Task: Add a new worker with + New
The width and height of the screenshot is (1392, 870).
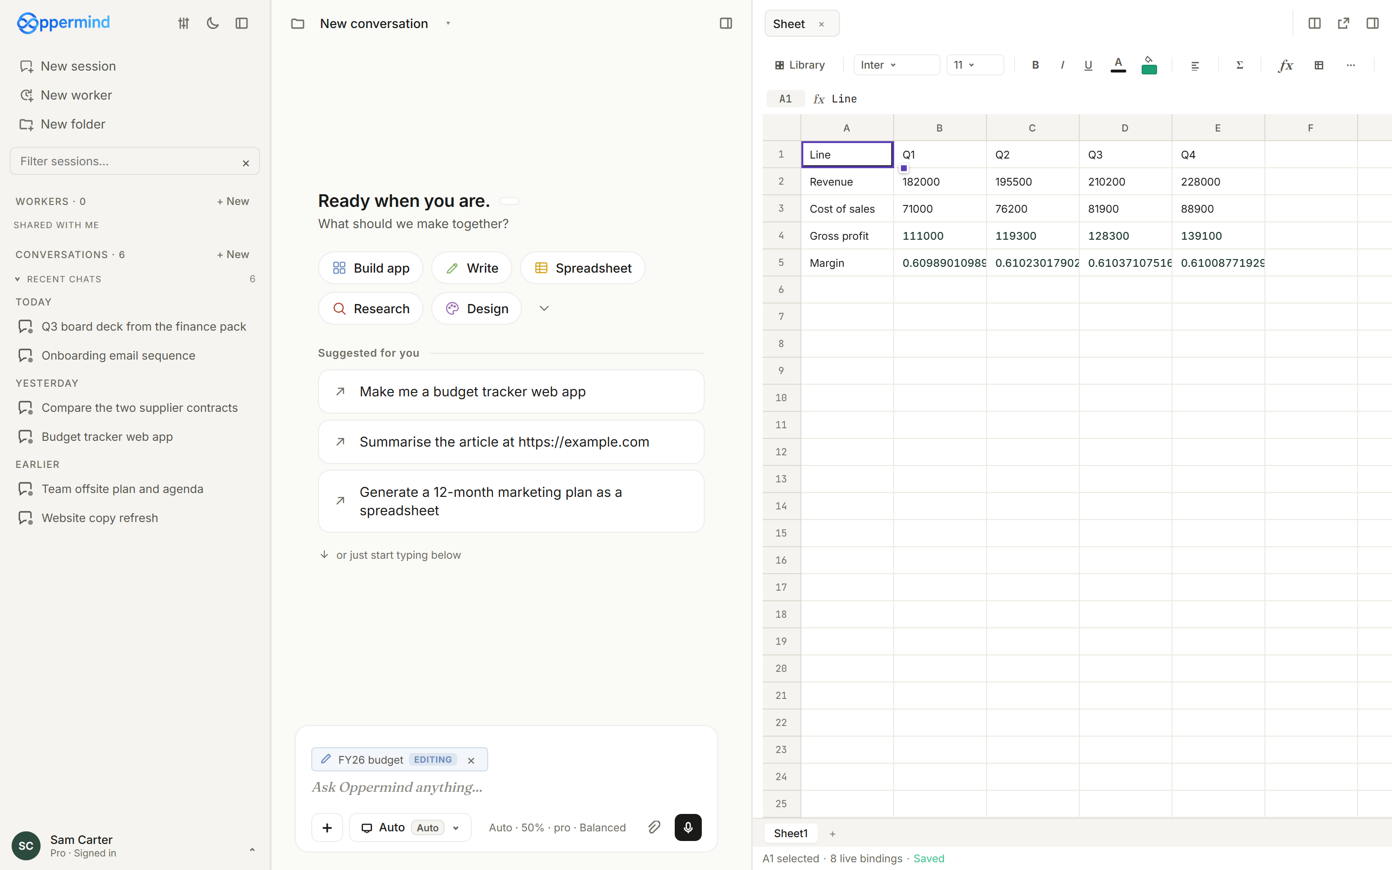Action: pos(233,202)
